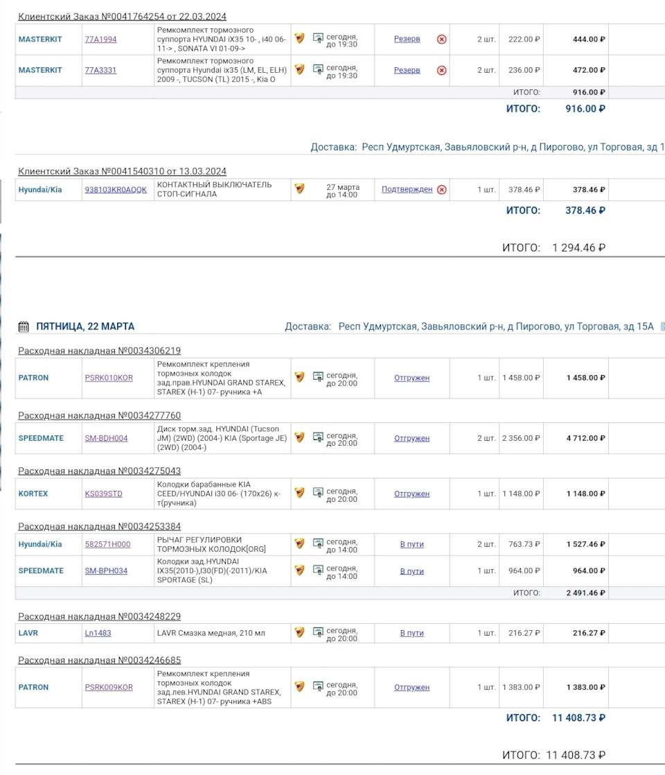This screenshot has width=665, height=775.
Task: Open Расходная накладная №0034306219
Action: 99,351
